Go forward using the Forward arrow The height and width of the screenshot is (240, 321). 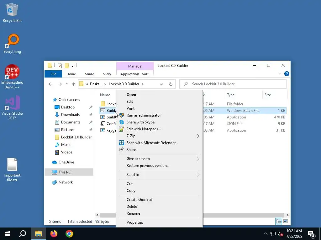pyautogui.click(x=60, y=84)
